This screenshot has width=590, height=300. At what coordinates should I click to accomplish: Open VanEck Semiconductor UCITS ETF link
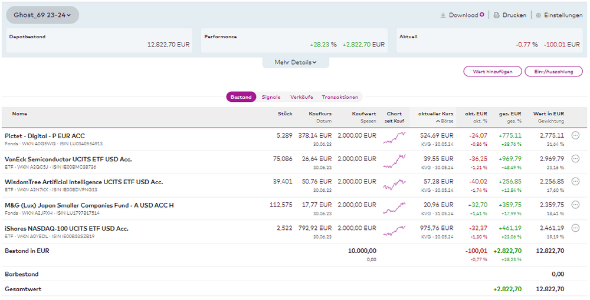[68, 159]
